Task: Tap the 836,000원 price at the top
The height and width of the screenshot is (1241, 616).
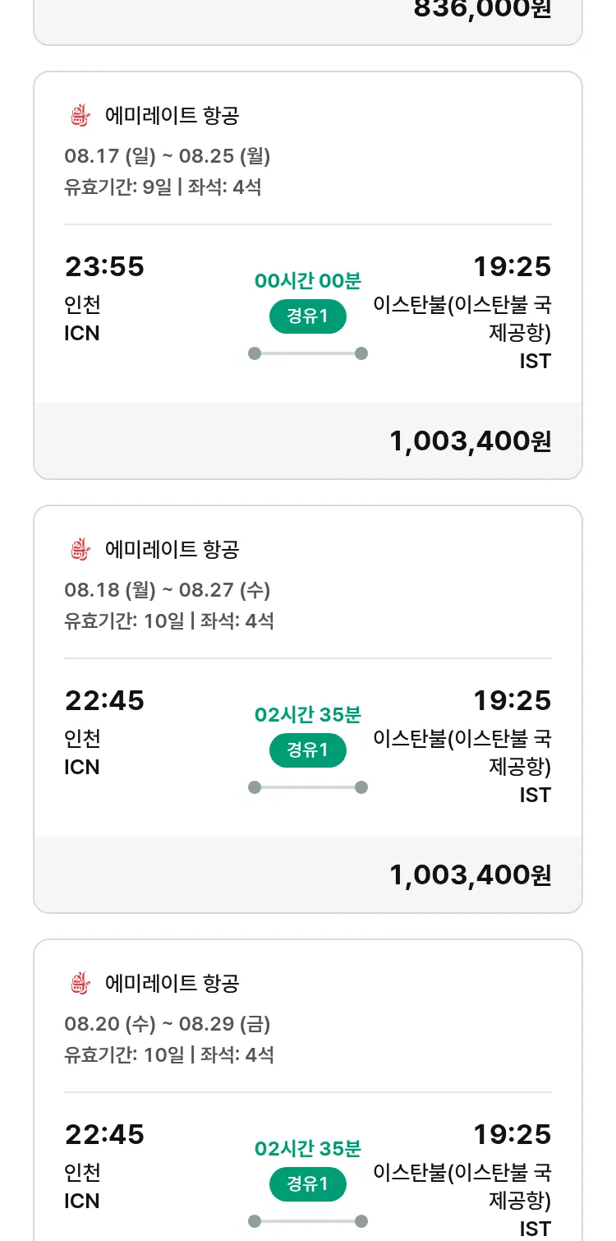Action: coord(482,10)
